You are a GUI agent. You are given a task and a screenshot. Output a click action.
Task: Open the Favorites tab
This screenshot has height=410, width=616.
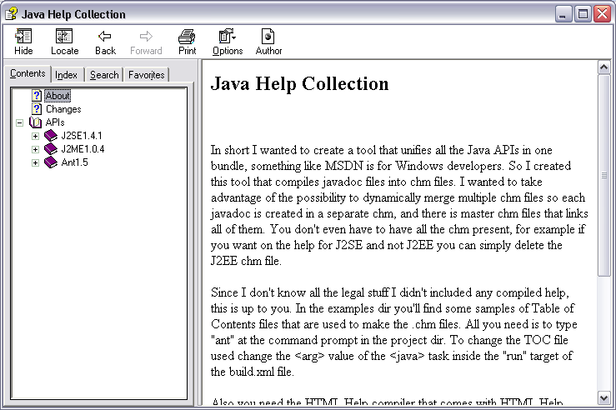tap(146, 75)
